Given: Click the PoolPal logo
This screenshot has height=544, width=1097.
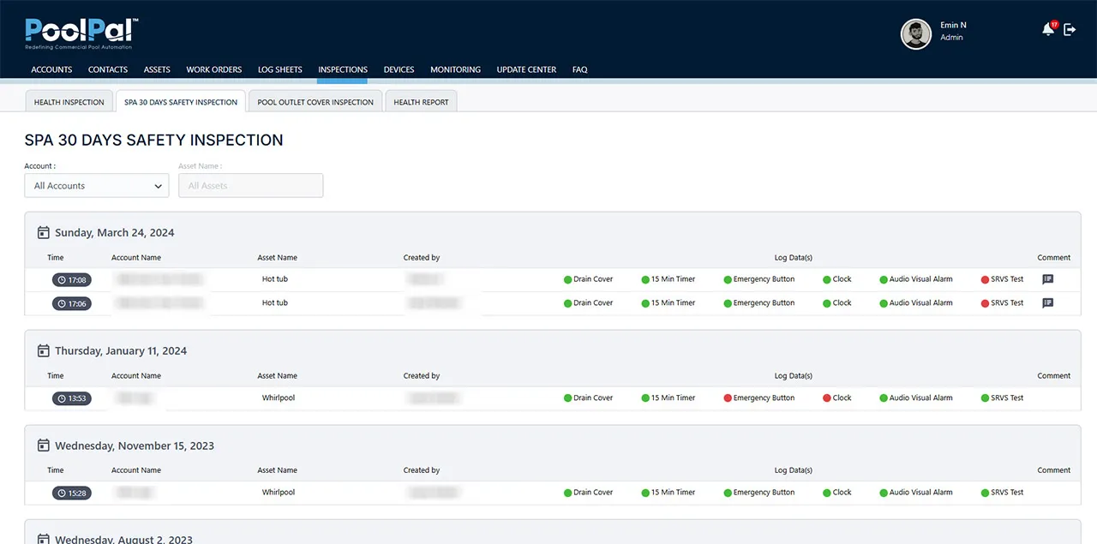Looking at the screenshot, I should point(81,33).
